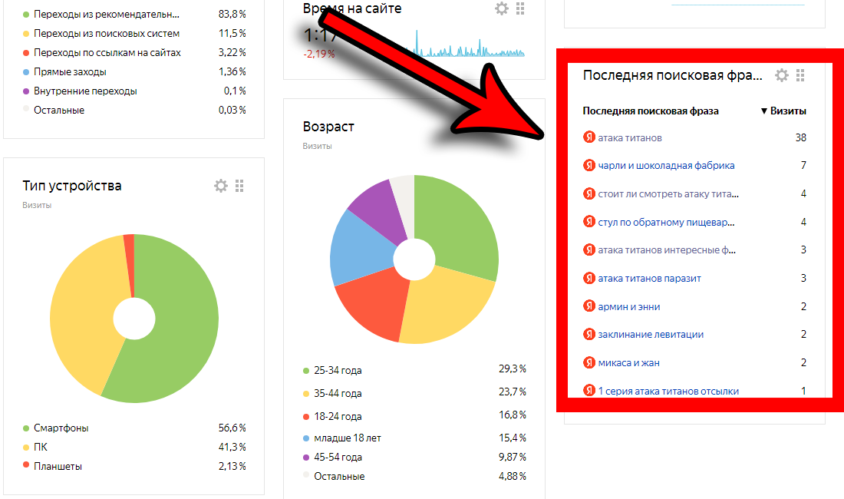The width and height of the screenshot is (844, 499).
Task: Click the -2,19 % change value
Action: tap(318, 55)
